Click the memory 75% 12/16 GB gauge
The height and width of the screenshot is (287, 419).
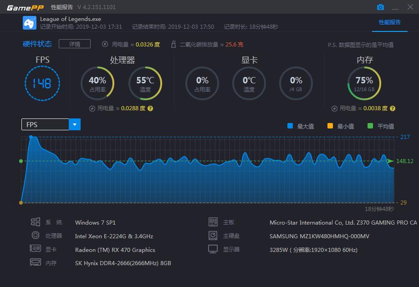pos(364,83)
